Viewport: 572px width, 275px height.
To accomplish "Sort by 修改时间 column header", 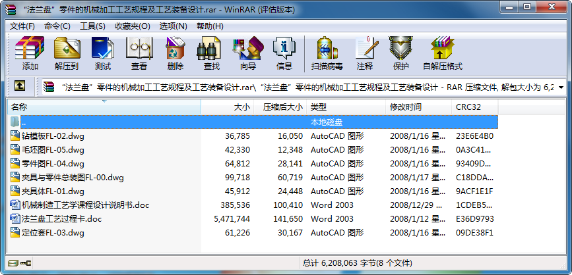I will (419, 107).
